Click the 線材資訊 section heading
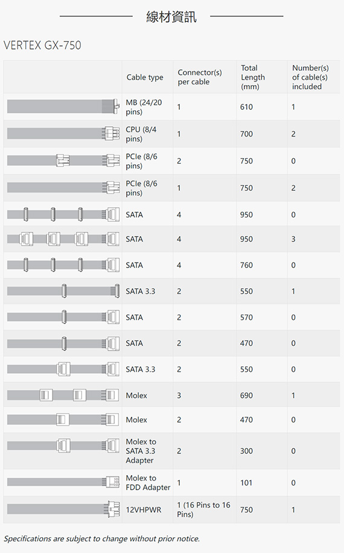 (171, 16)
